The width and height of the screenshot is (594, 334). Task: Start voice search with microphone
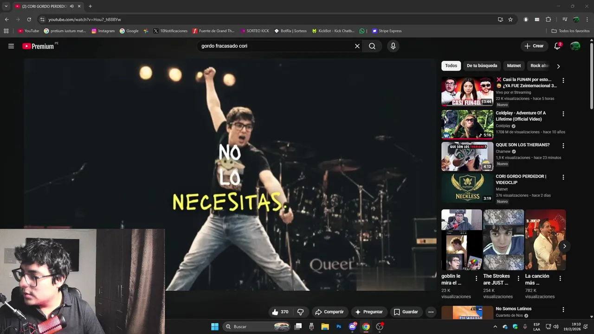[393, 46]
